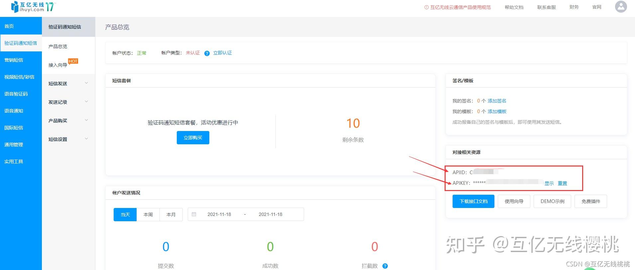
Task: Switch to 本周 statistics
Action: 148,215
